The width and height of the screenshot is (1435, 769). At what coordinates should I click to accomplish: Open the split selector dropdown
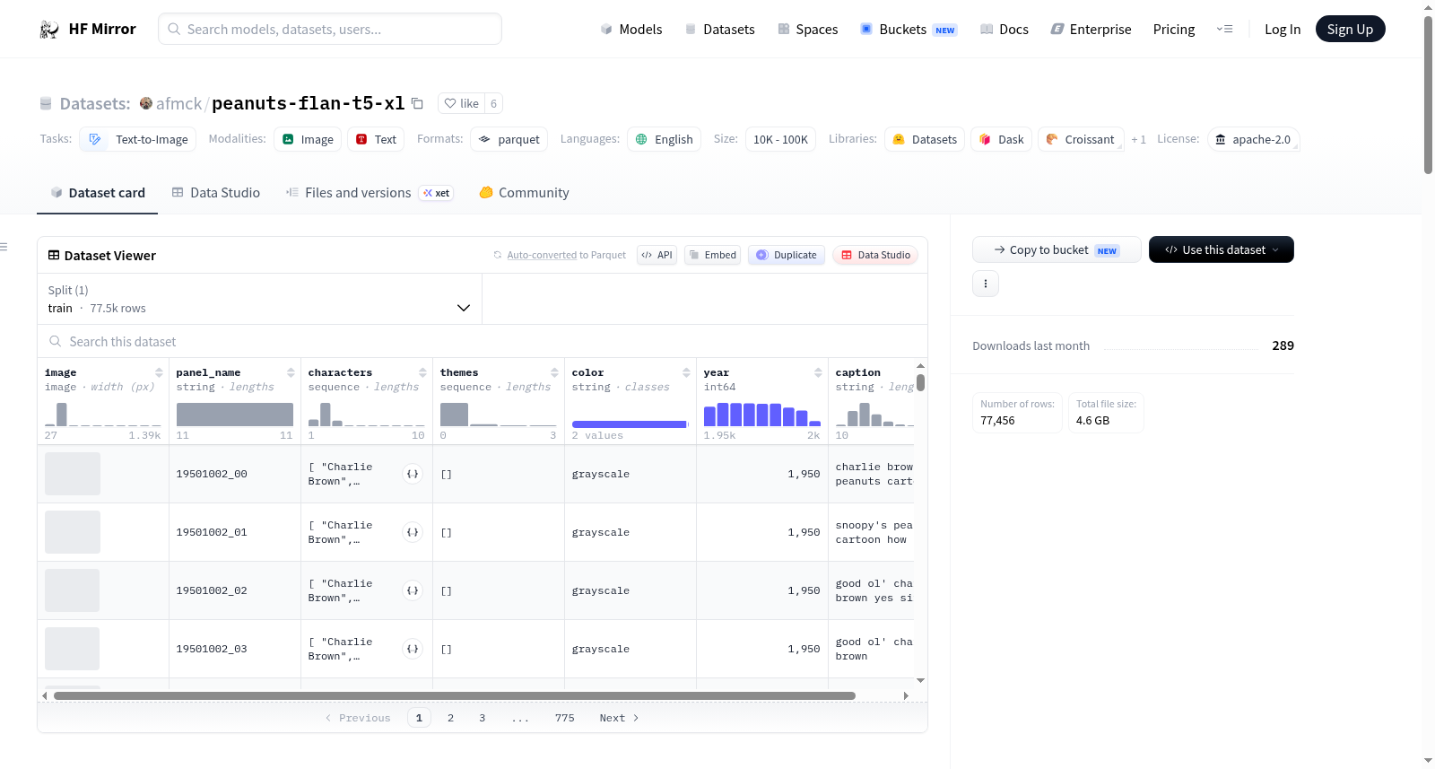(260, 299)
